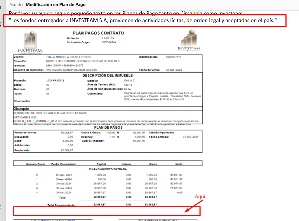Viewport: 299px width, 221px height.
Task: Click client name TOALA MINDIOLA PILAR LEONOR
Action: click(68, 57)
